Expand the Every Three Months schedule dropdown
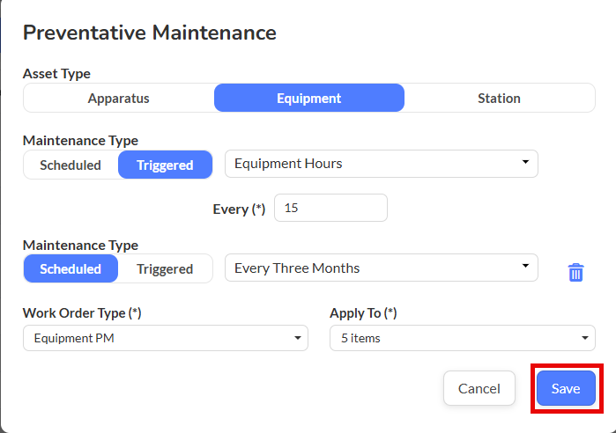 (x=381, y=268)
